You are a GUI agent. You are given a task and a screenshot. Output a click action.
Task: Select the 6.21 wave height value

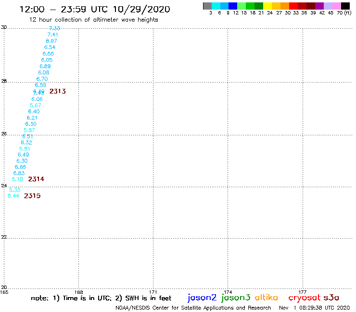pyautogui.click(x=32, y=118)
